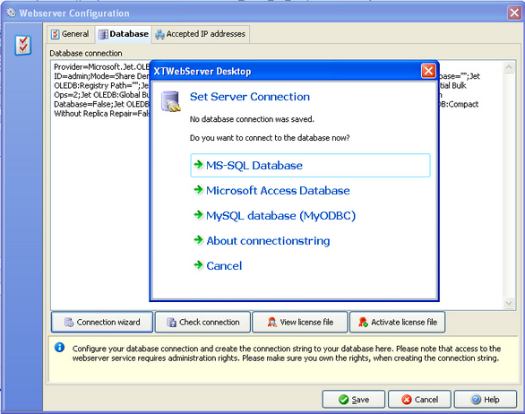Click green arrow beside About connectionstring
Viewport: 525px width, 414px height.
point(198,240)
